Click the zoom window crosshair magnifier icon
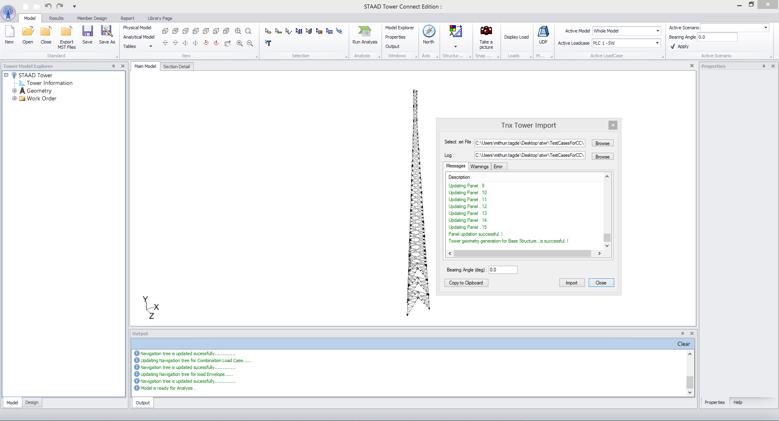The image size is (779, 421). [x=238, y=31]
